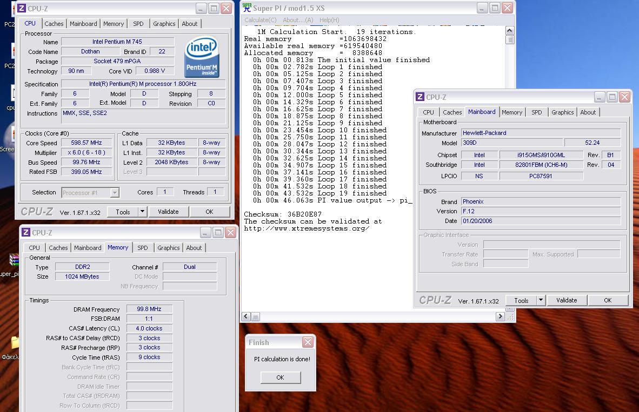
Task: Close the Finish dialog
Action: tap(308, 342)
